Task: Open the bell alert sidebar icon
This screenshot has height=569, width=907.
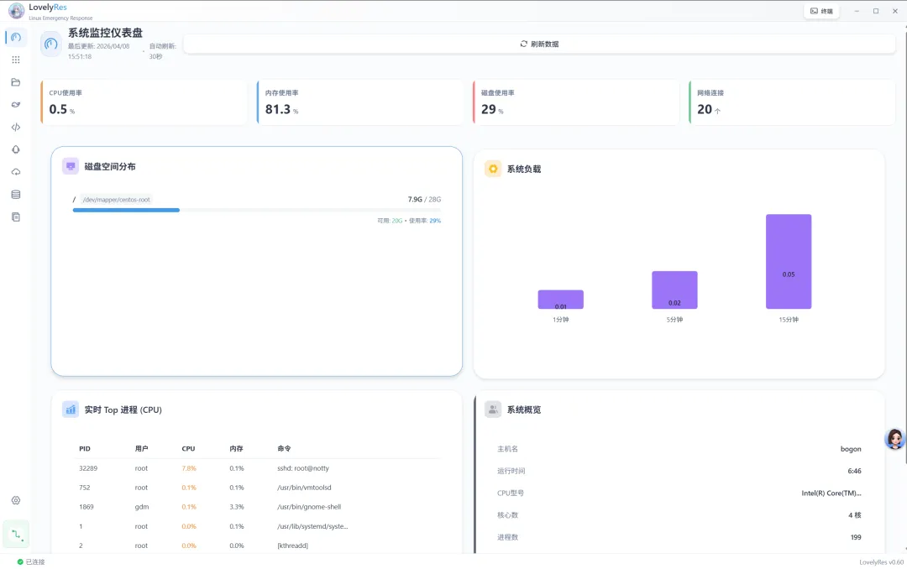Action: coord(16,149)
